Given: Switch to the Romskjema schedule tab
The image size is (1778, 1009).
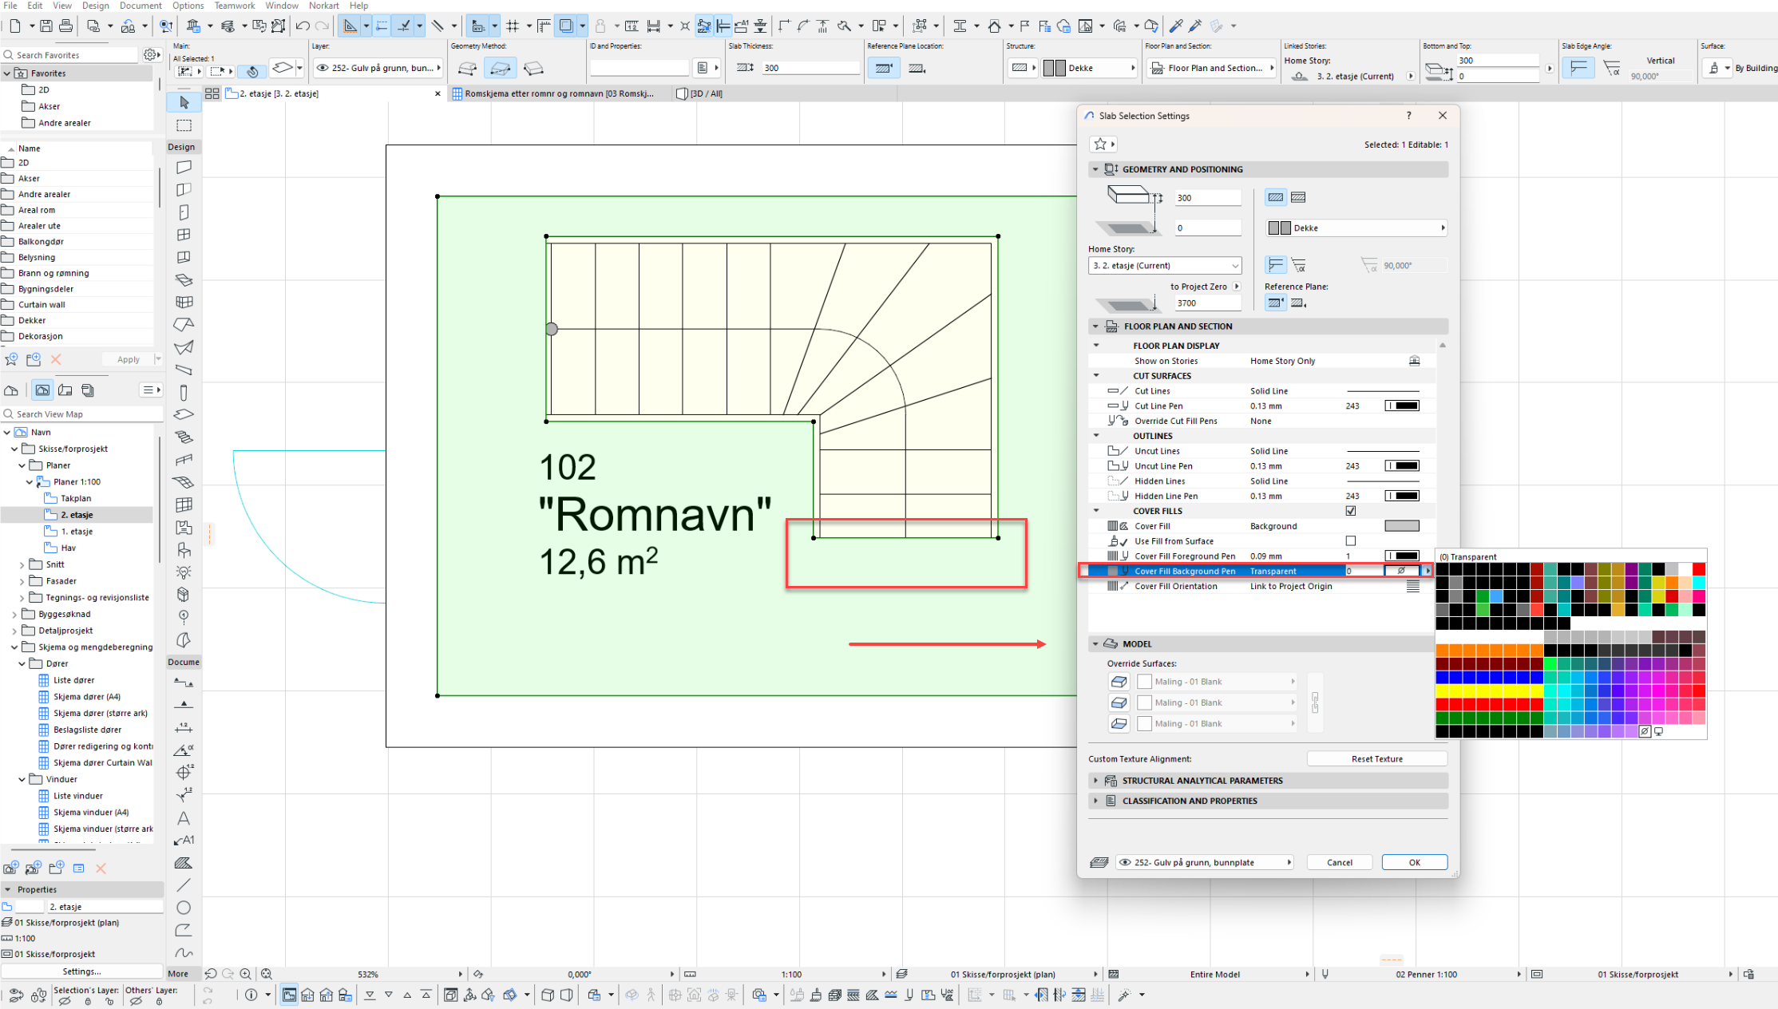Looking at the screenshot, I should tap(559, 93).
